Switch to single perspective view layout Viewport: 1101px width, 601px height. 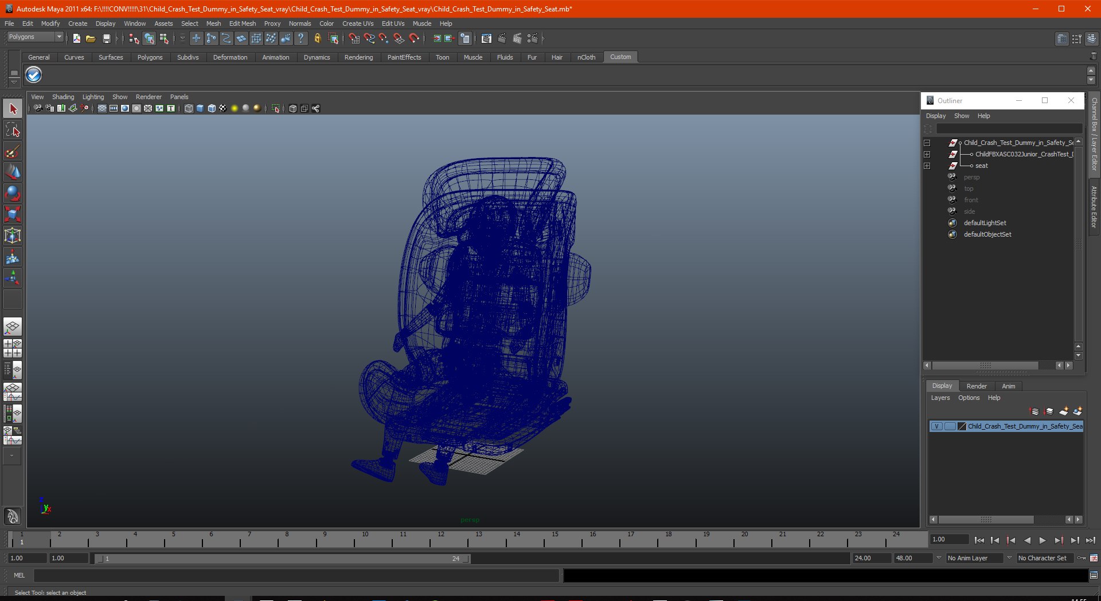(x=13, y=327)
